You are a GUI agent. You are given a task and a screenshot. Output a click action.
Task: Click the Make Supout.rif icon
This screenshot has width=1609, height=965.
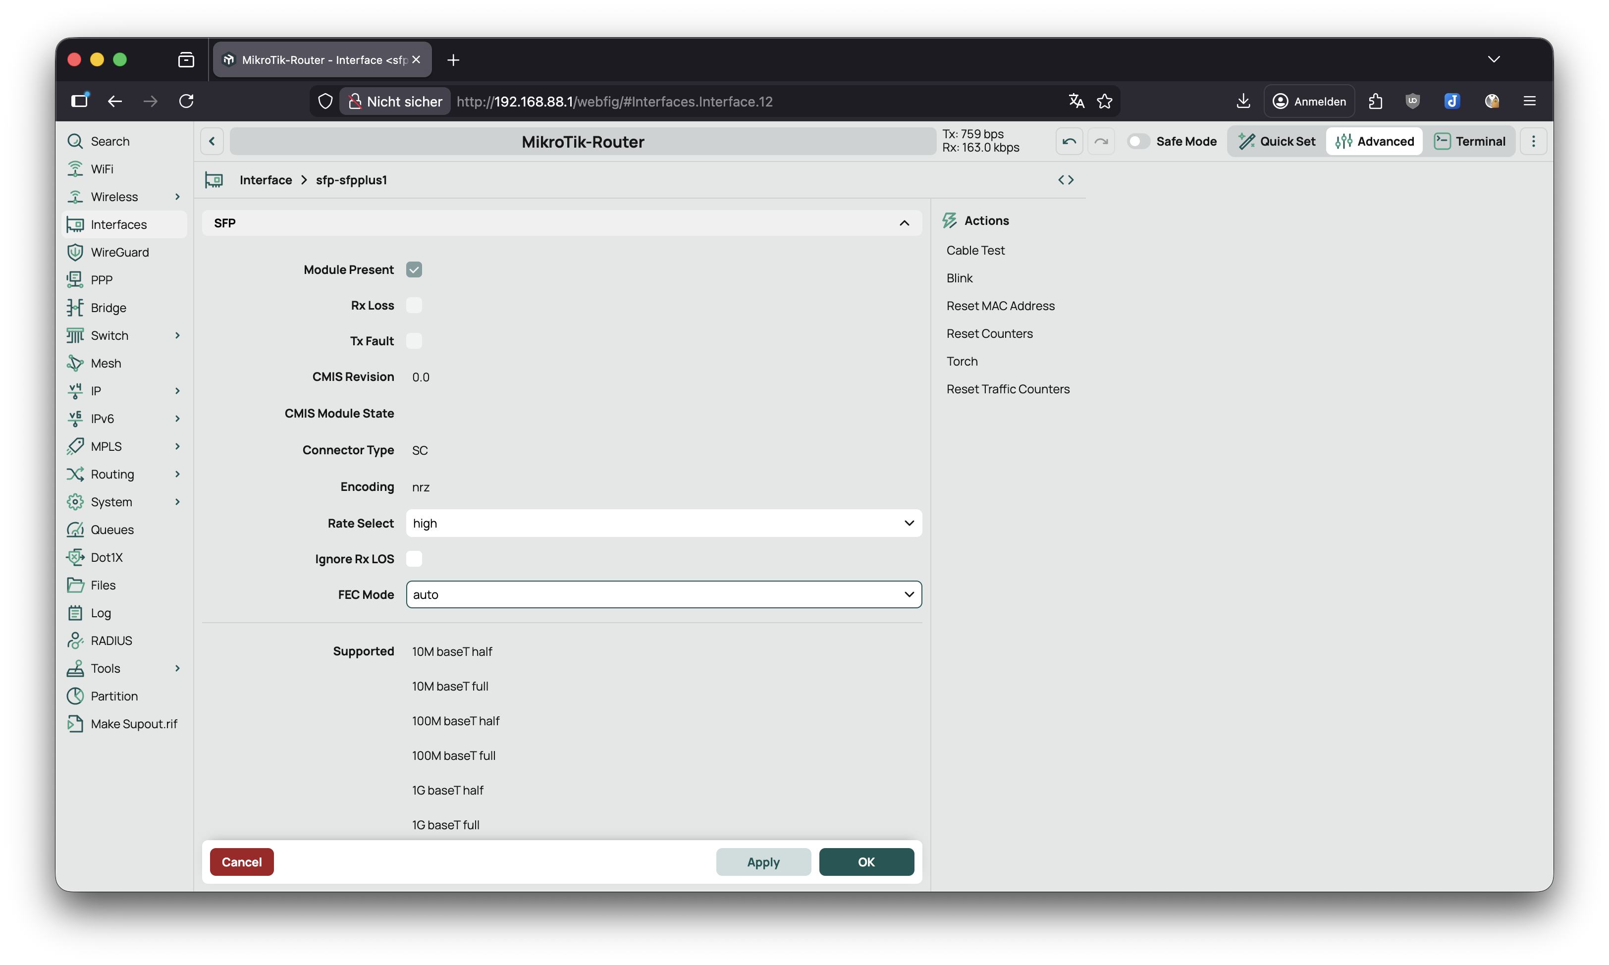click(x=75, y=724)
